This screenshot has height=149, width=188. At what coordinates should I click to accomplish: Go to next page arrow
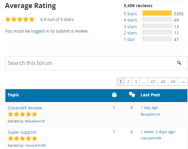183,82
